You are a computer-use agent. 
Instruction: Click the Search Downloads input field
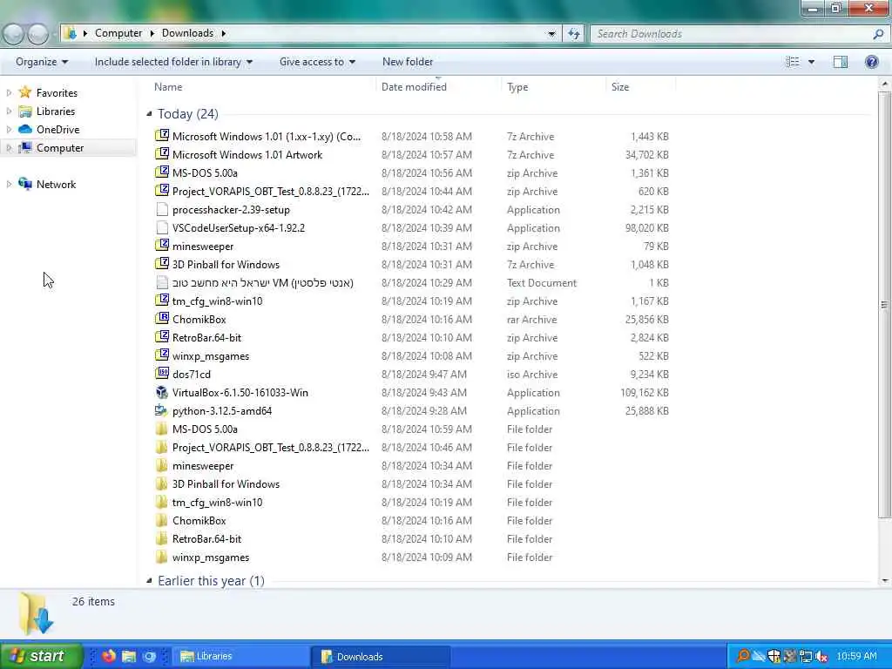(x=733, y=34)
